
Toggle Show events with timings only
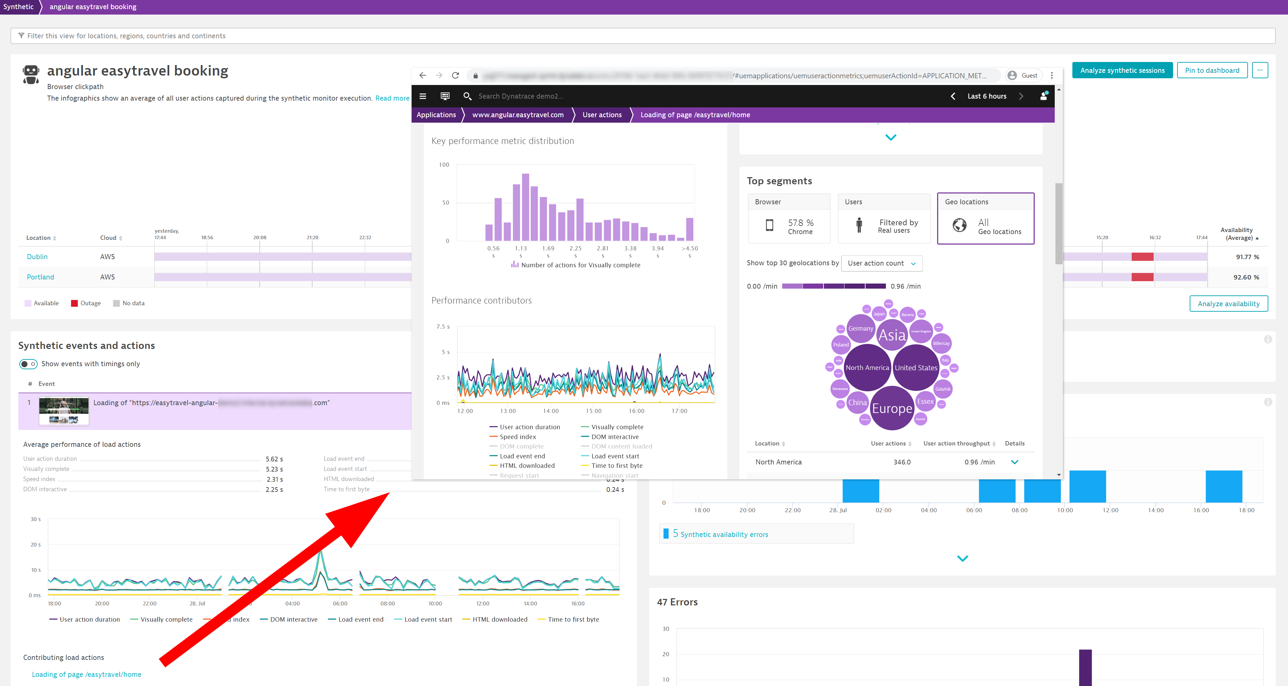coord(28,364)
